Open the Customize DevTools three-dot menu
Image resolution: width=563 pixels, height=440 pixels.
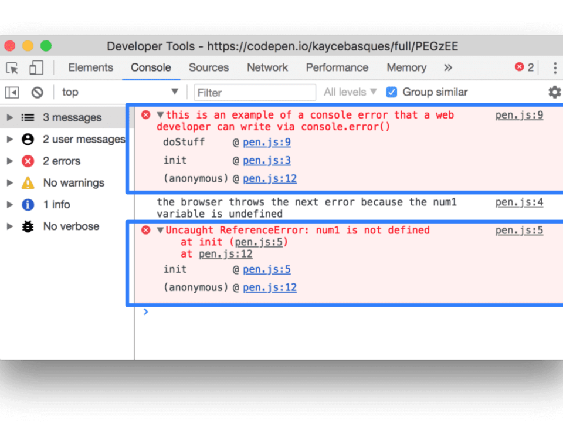pyautogui.click(x=554, y=68)
